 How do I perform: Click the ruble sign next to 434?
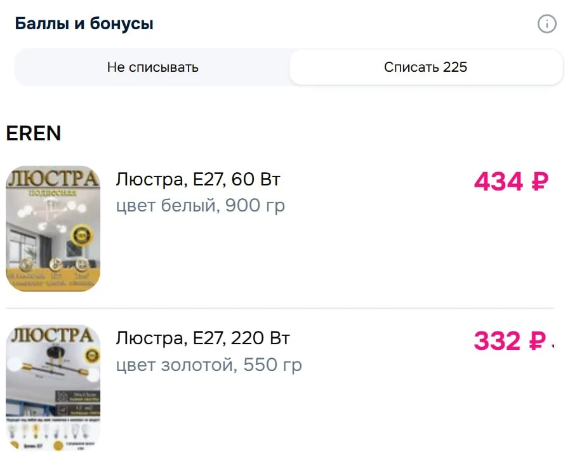pos(539,182)
